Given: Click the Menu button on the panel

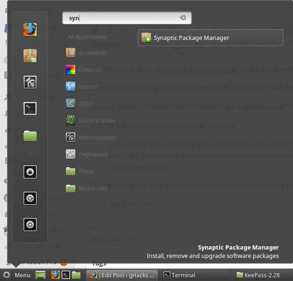Looking at the screenshot, I should pos(17,275).
